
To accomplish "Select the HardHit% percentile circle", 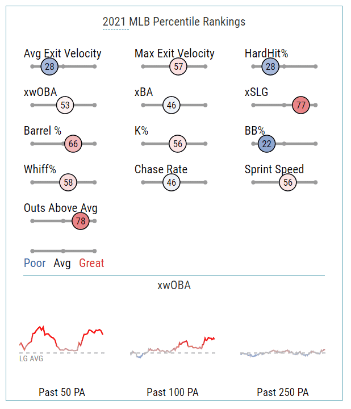I will pyautogui.click(x=270, y=66).
